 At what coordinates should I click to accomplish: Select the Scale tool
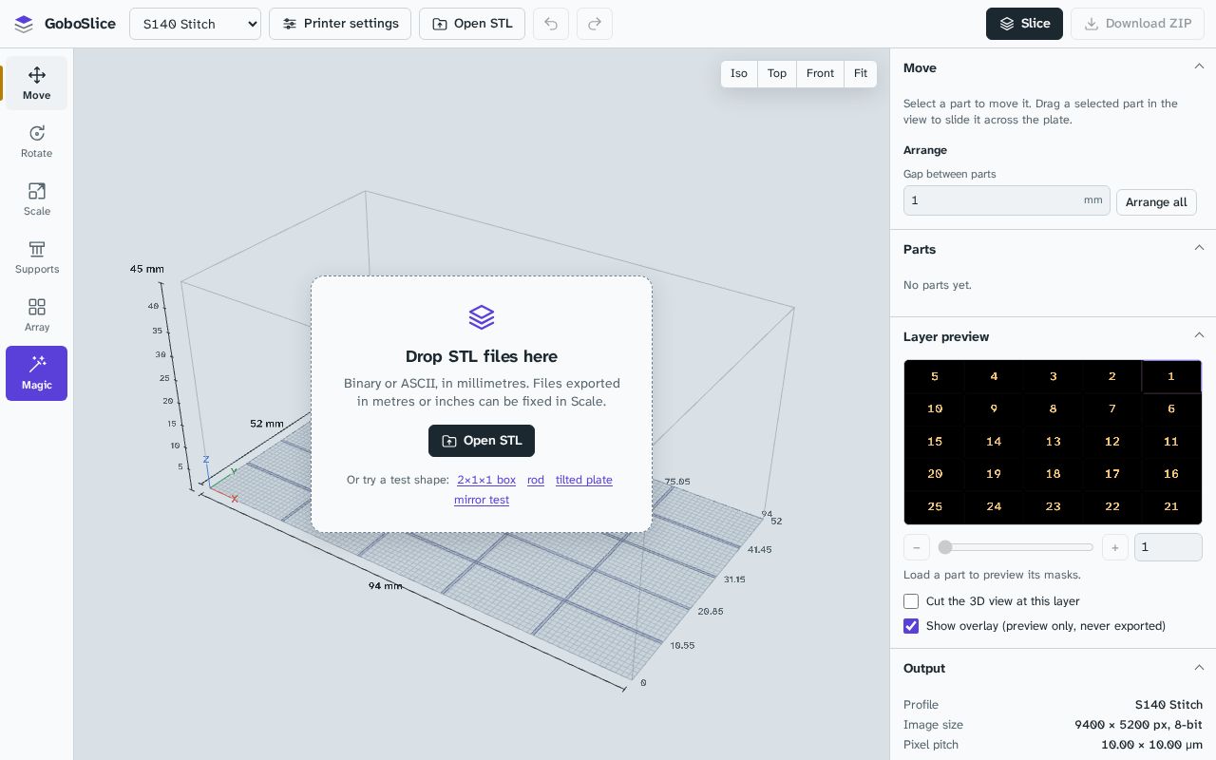pyautogui.click(x=36, y=199)
